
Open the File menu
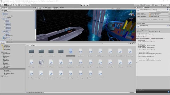1,3
